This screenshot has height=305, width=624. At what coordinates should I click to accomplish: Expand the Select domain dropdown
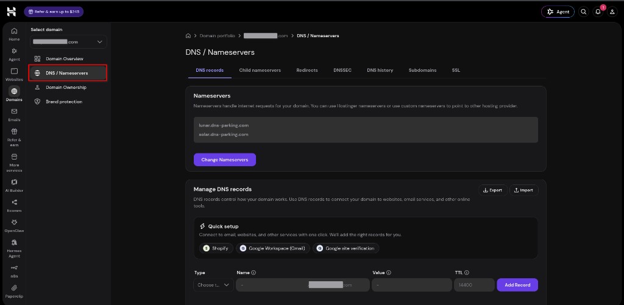pos(68,42)
